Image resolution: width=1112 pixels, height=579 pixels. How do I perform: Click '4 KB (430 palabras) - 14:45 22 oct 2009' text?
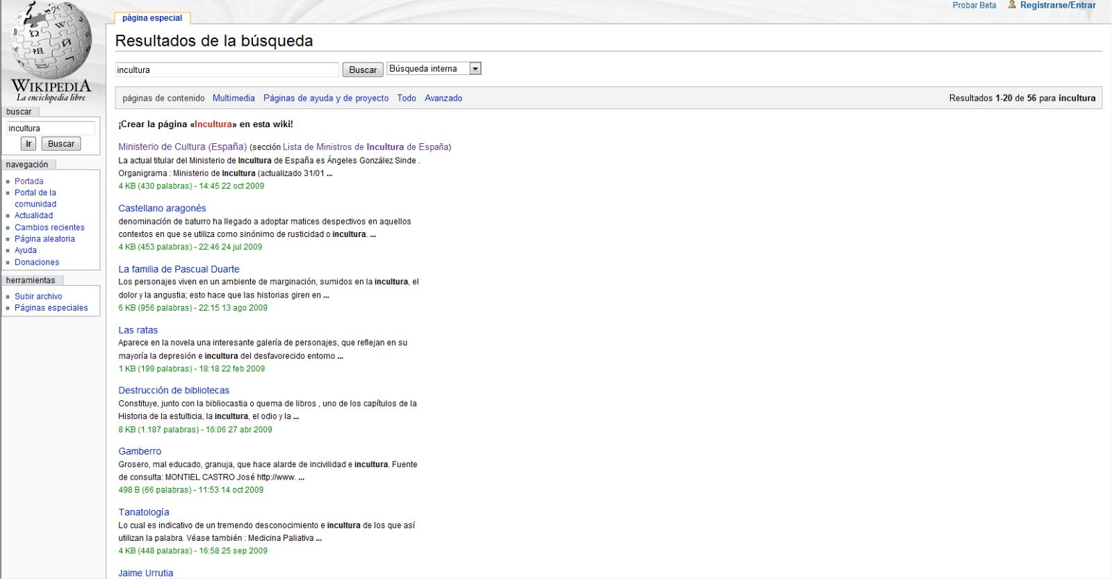pyautogui.click(x=191, y=186)
